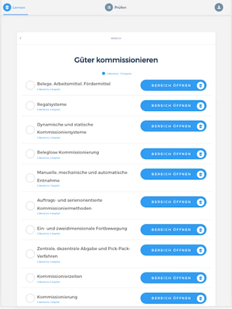Screen dimensions: 232x309
Task: Select the circle beside Belege, Arbeitsmittel, Fördermittel
Action: tap(30, 85)
